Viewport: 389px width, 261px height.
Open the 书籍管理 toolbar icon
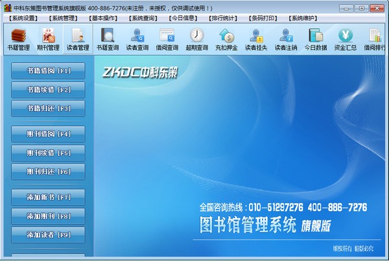pos(18,39)
